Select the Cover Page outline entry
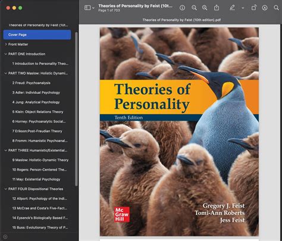Screen dimensions: 282x241 tap(37, 35)
